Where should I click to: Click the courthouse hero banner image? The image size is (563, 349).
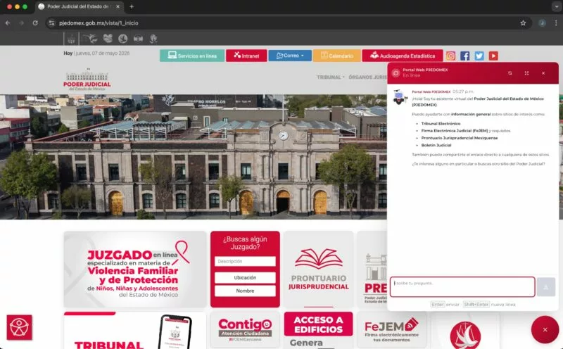193,157
